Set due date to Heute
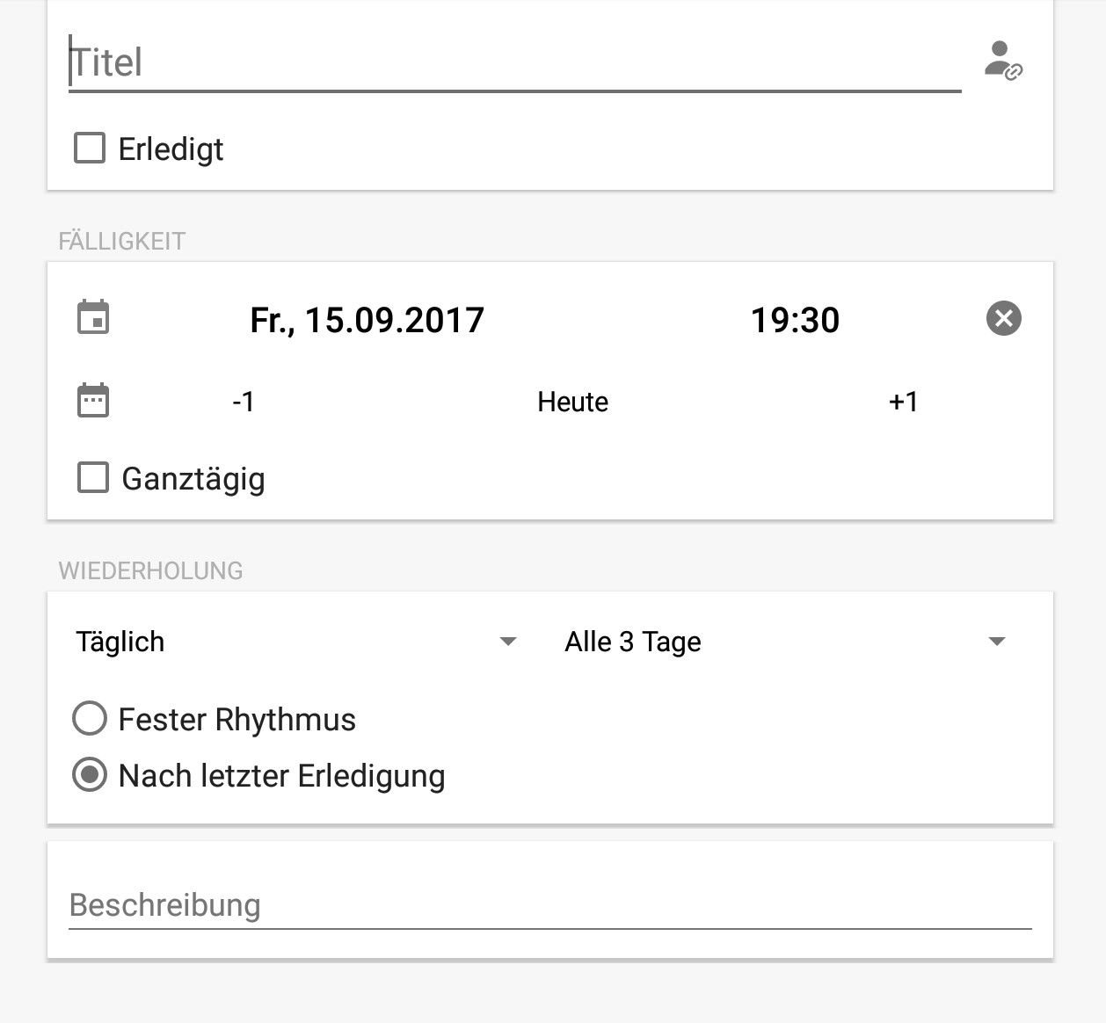Screen dimensions: 1106x1023 coord(573,402)
